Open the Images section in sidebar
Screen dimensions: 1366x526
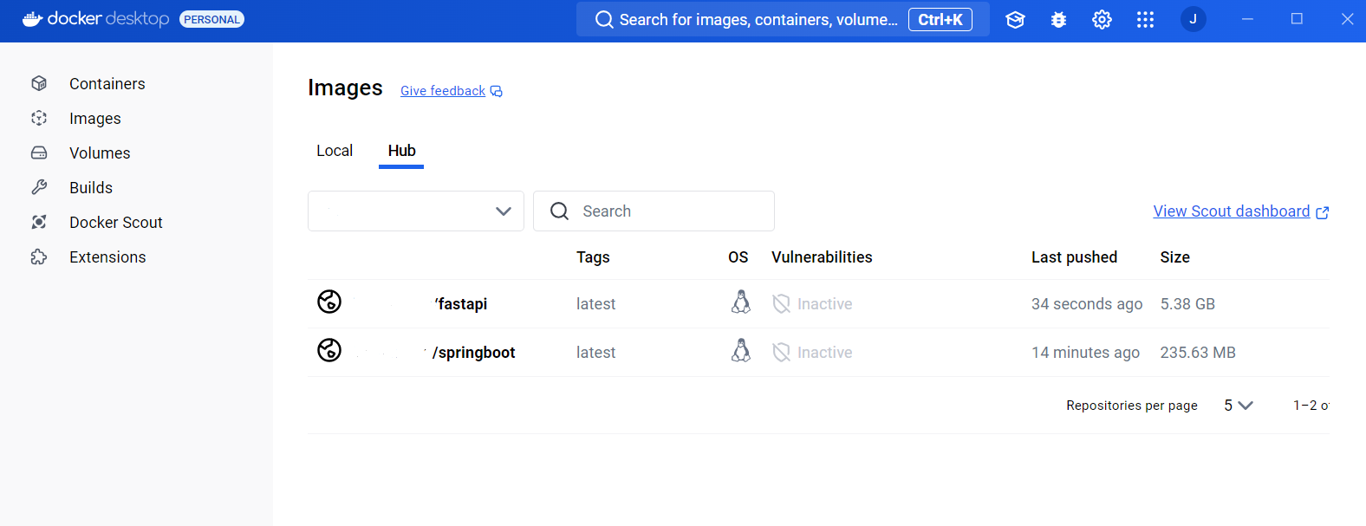[94, 119]
